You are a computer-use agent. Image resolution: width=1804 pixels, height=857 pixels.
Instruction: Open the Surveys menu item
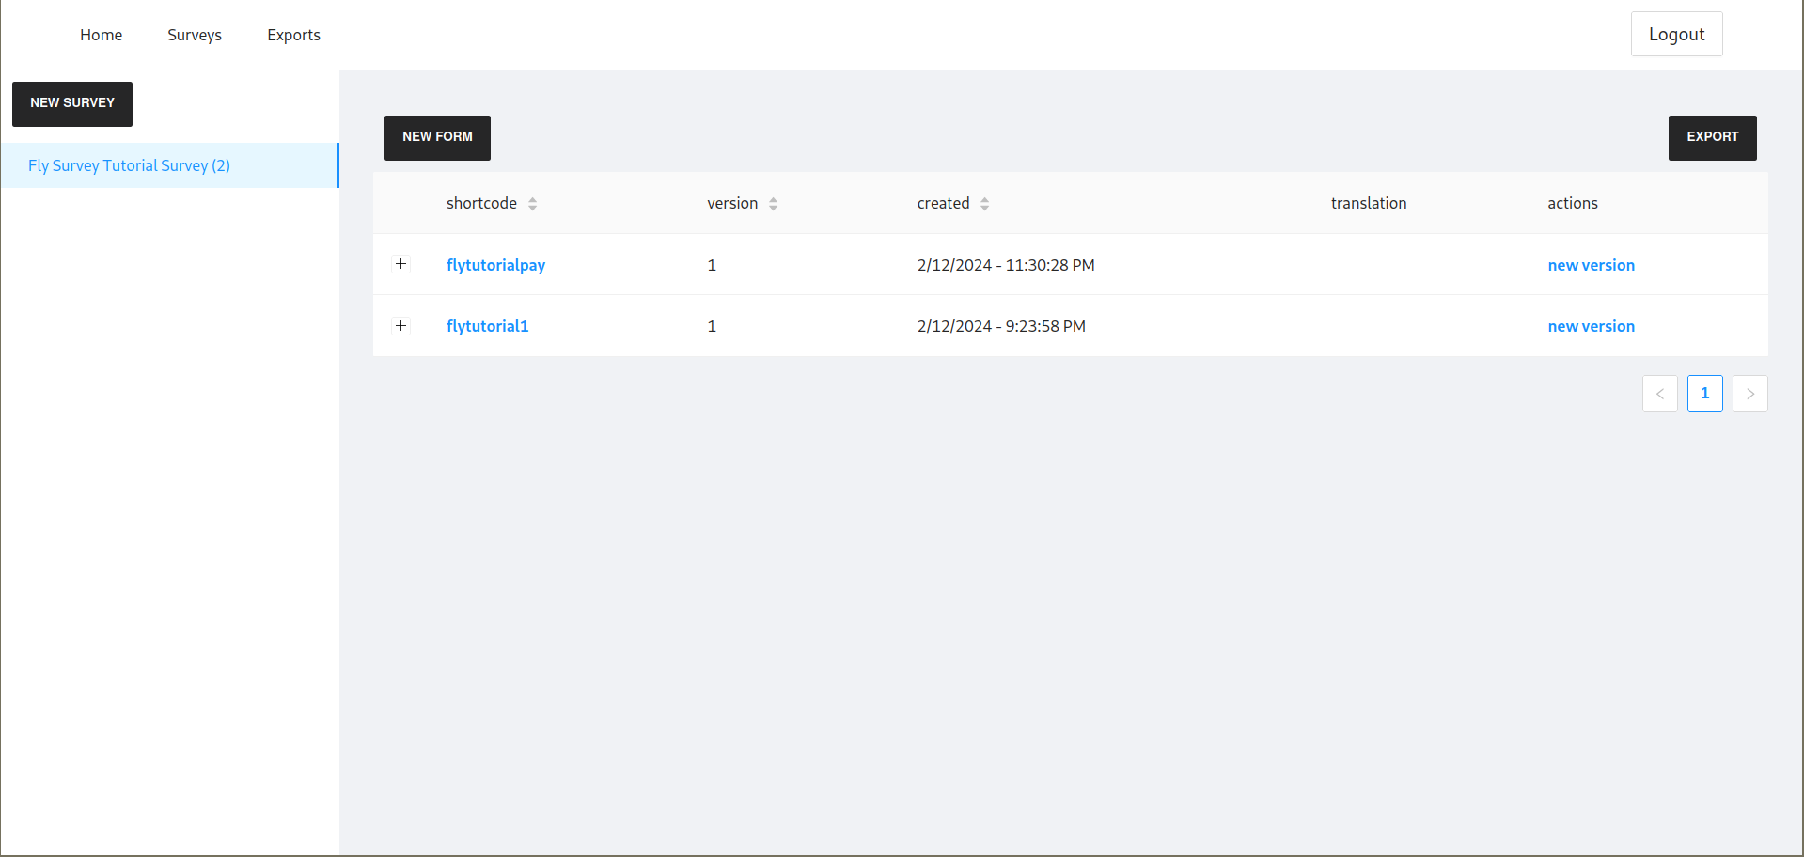coord(195,35)
